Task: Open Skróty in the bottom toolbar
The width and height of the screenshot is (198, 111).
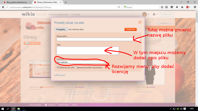Action: click(74, 105)
